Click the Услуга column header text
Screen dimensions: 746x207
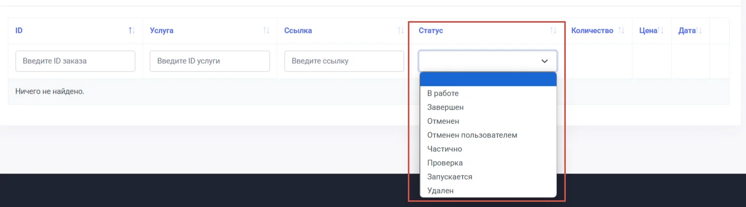coord(162,31)
